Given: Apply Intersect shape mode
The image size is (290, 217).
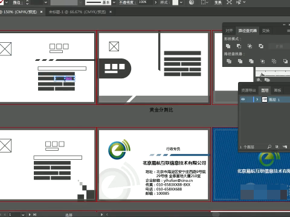Looking at the screenshot, I should coord(250,46).
